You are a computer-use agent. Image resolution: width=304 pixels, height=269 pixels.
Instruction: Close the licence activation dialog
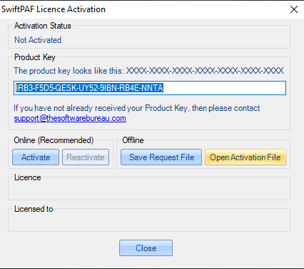click(x=146, y=248)
